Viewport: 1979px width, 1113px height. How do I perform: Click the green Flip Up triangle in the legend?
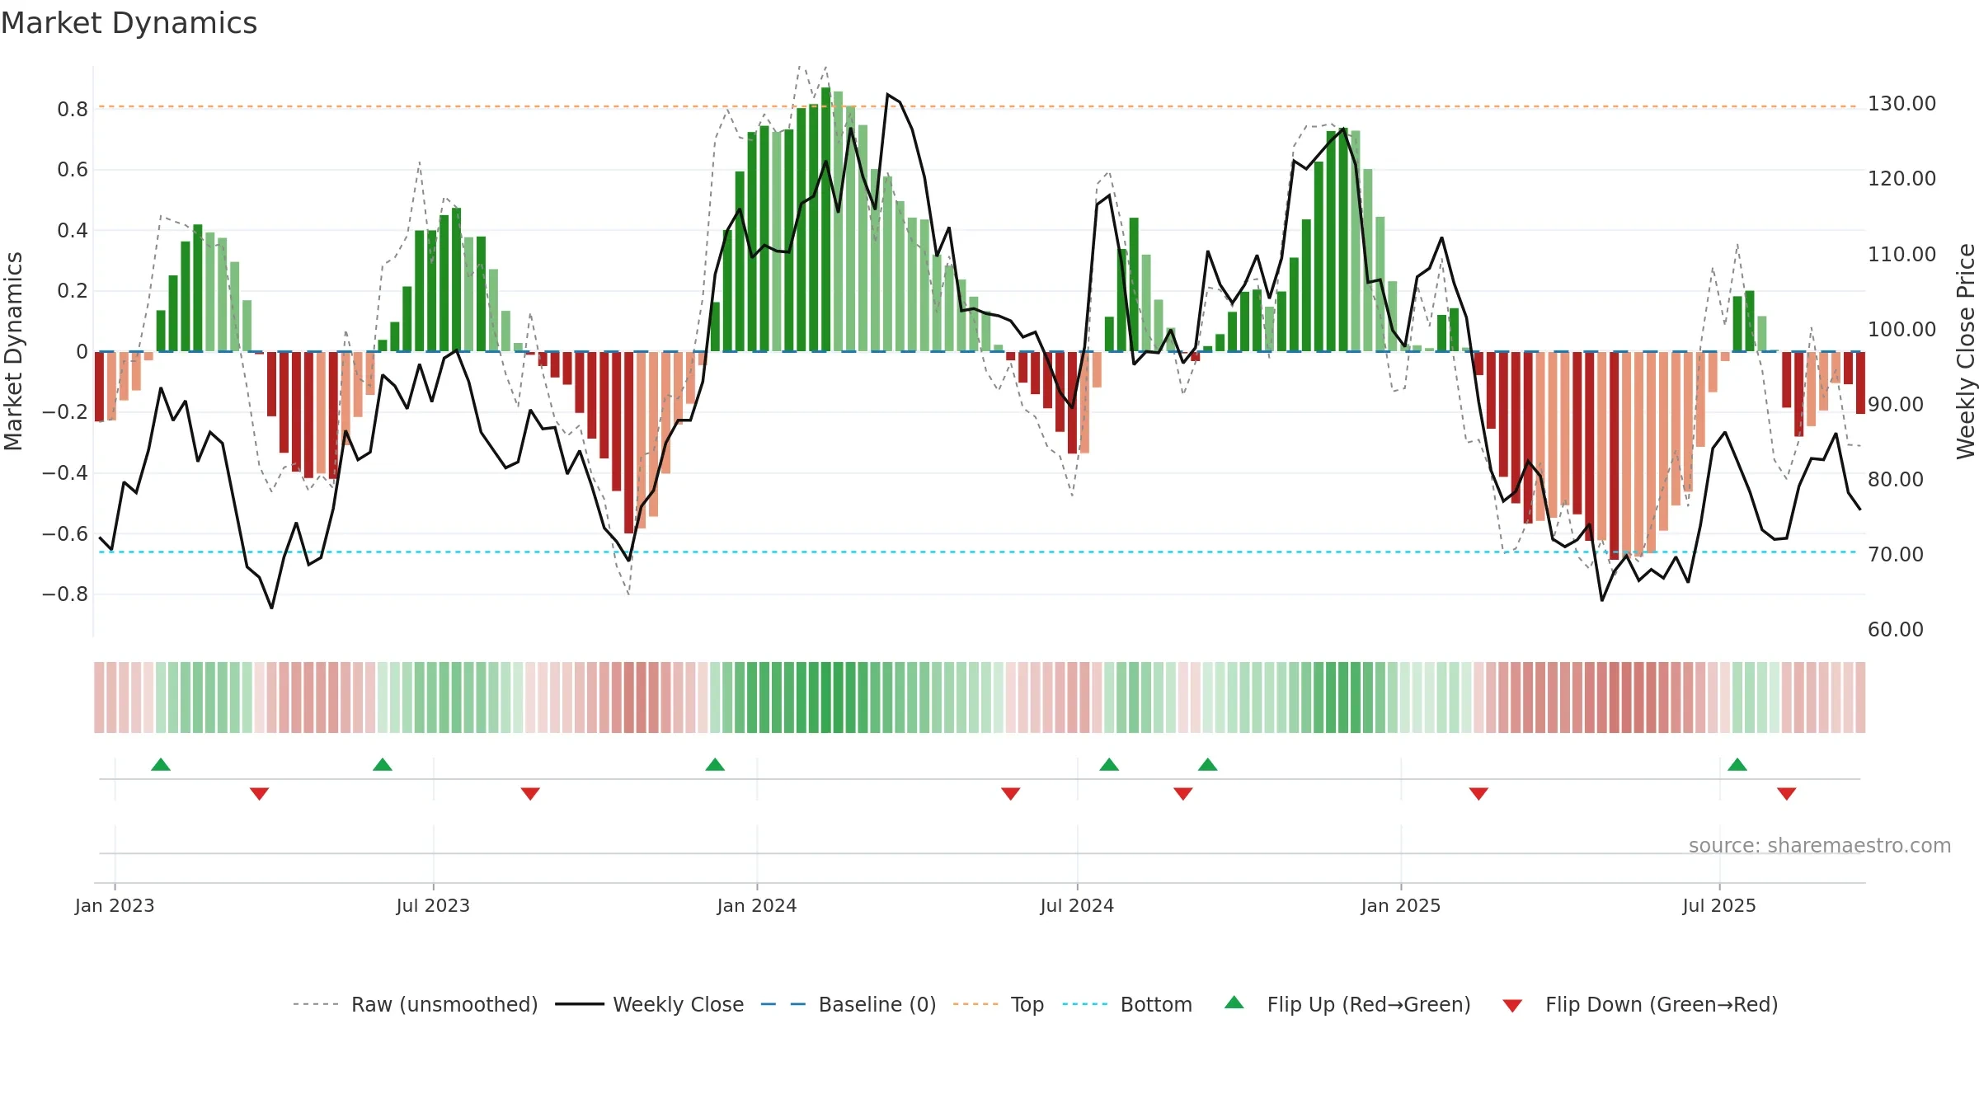[x=1234, y=1003]
